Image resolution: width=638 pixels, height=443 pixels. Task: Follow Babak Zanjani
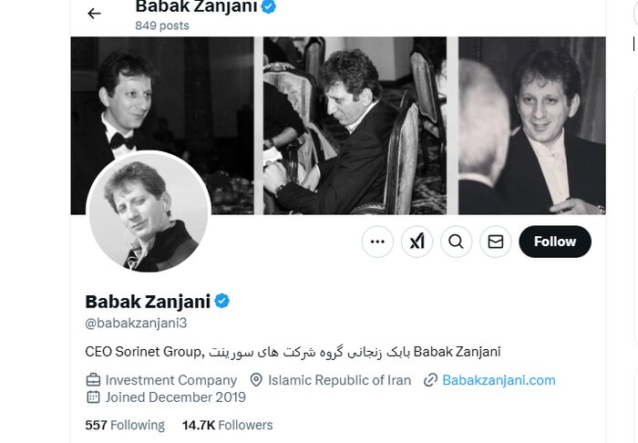point(555,242)
